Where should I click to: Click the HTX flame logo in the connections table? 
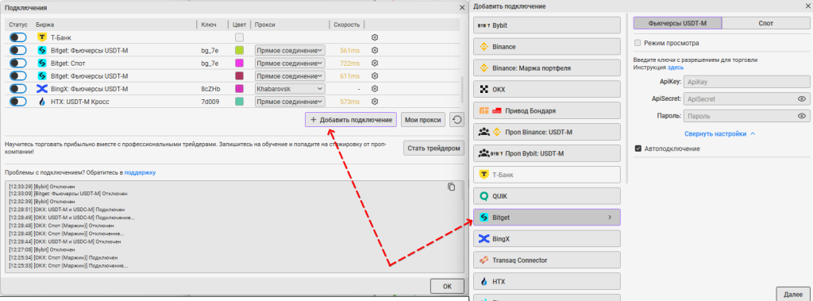tap(42, 102)
